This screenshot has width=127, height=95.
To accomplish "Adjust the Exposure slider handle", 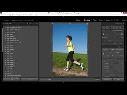I will tap(114, 62).
